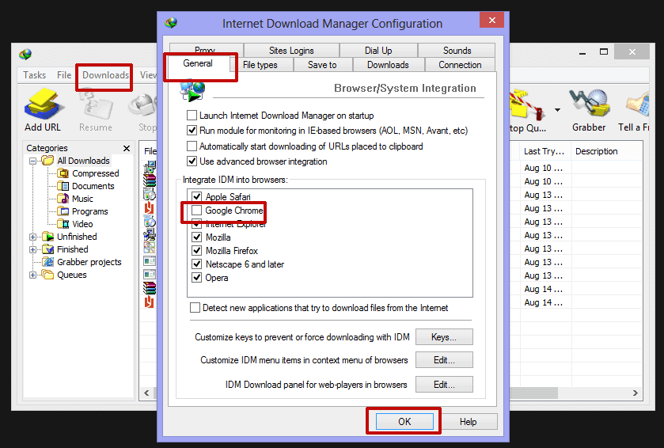Uncheck Netscape 6 and later checkbox
664x448 pixels.
196,264
